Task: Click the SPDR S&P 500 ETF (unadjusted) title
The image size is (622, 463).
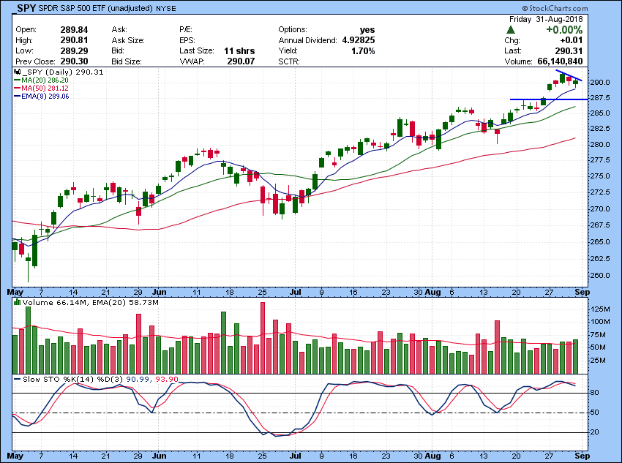Action: (x=96, y=8)
